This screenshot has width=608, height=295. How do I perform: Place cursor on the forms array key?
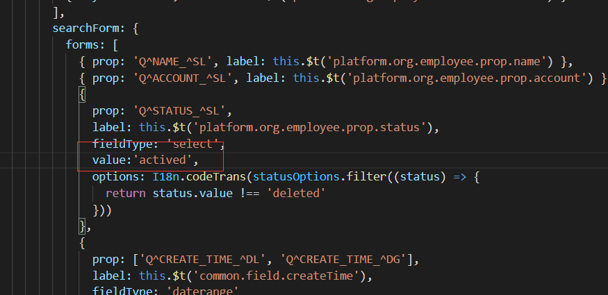(83, 44)
